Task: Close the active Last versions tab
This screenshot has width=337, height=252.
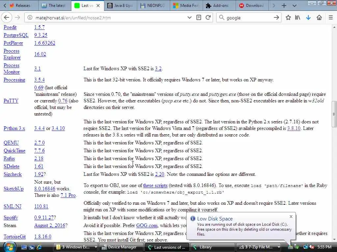Action: point(98,6)
